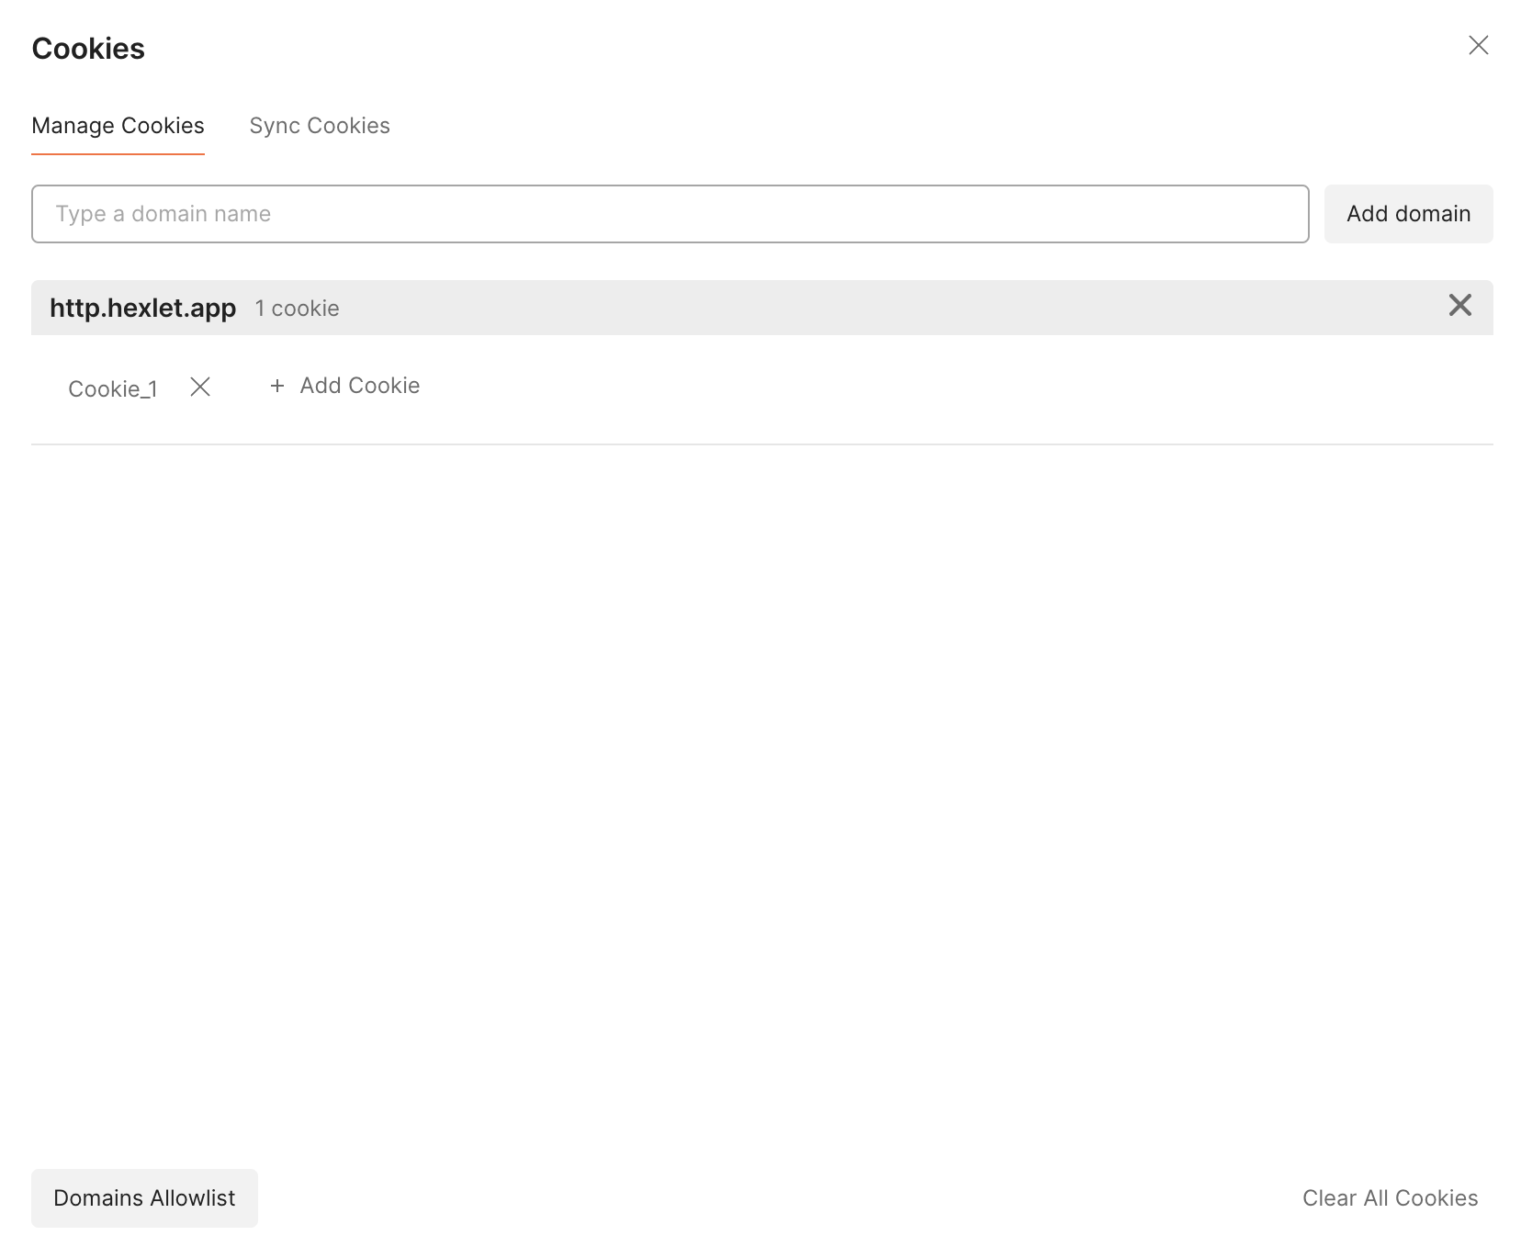
Task: Remove the http.hexlet.app domain
Action: (x=1459, y=306)
